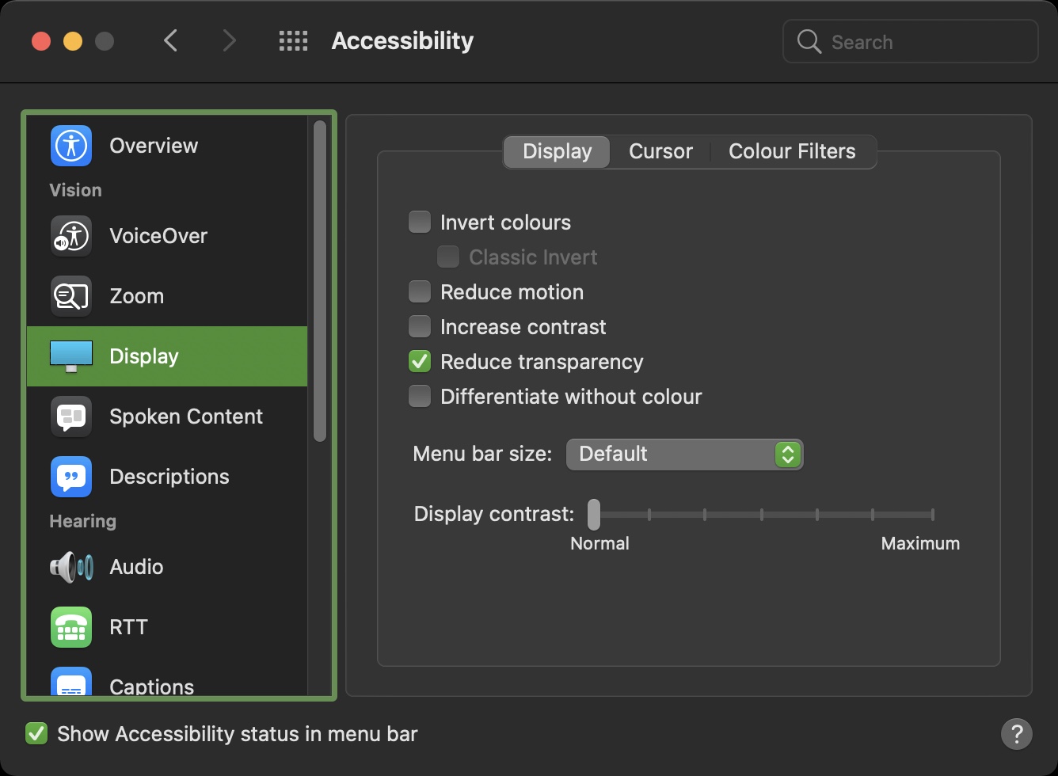Toggle Show Accessibility status in menu bar
Viewport: 1058px width, 776px height.
tap(36, 734)
